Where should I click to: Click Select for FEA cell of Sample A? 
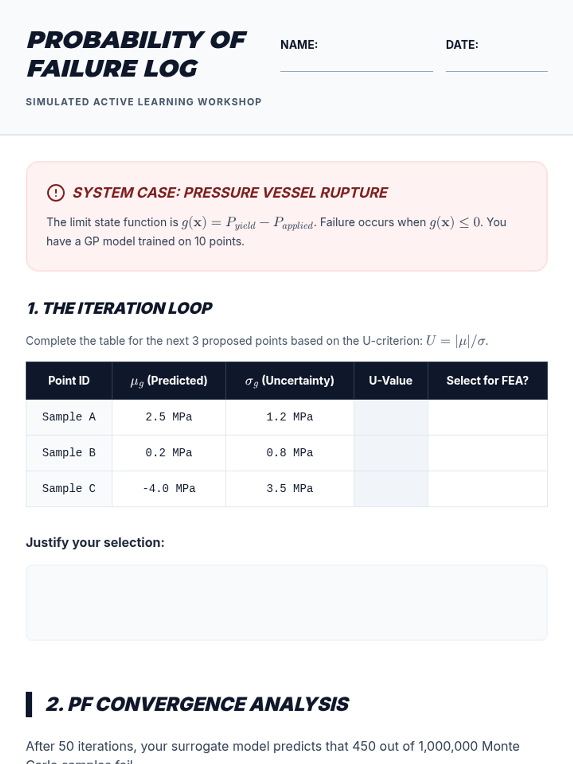click(487, 417)
